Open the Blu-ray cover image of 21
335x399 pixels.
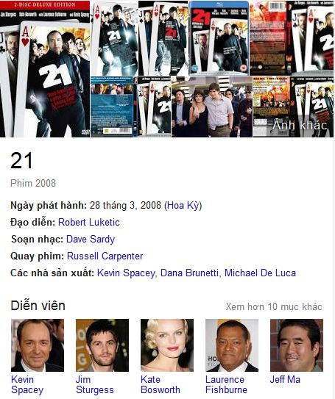coord(219,38)
